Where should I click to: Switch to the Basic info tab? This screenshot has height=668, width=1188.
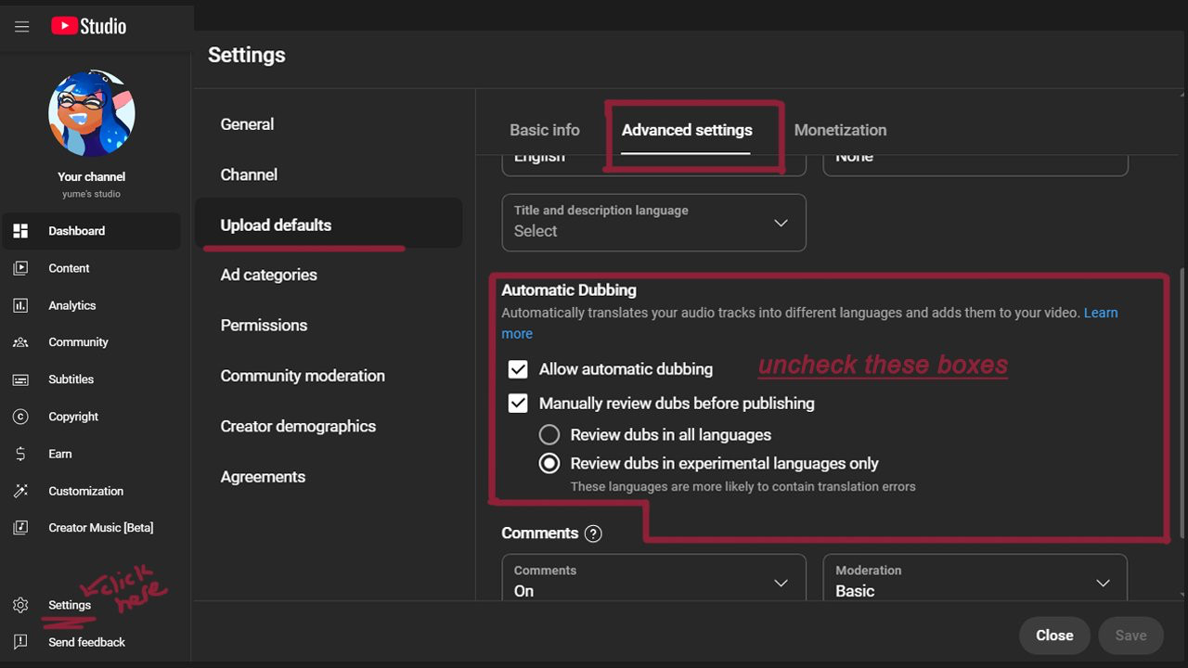[x=545, y=130]
